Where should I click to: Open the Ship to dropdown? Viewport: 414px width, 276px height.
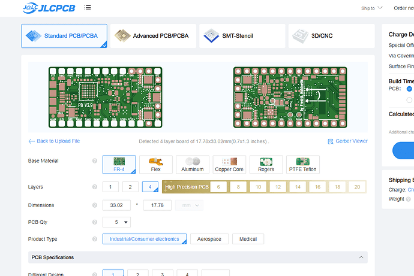(372, 8)
